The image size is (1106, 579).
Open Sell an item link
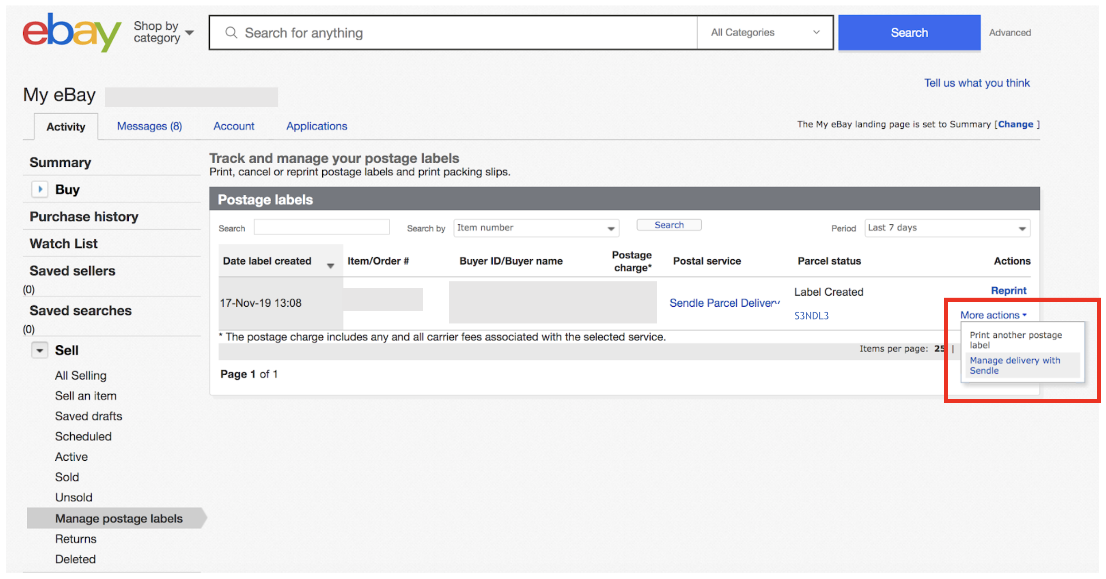86,396
